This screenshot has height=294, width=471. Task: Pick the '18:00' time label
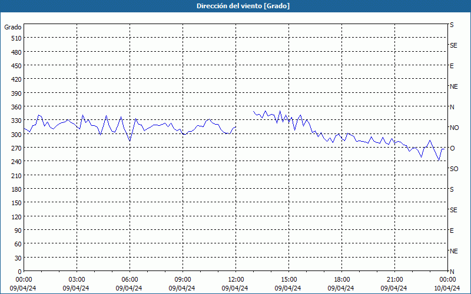pyautogui.click(x=342, y=280)
